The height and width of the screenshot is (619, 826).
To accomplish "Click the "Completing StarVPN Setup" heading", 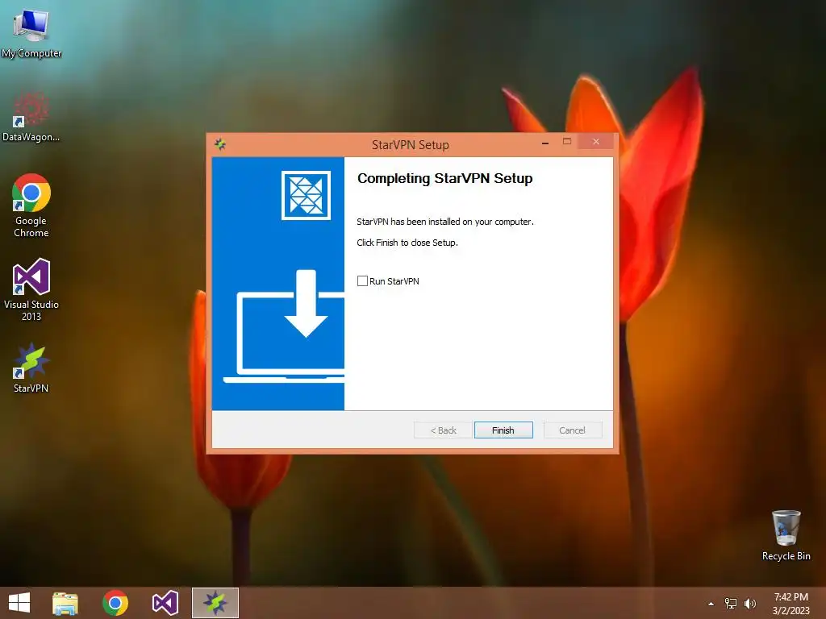I will pyautogui.click(x=445, y=178).
